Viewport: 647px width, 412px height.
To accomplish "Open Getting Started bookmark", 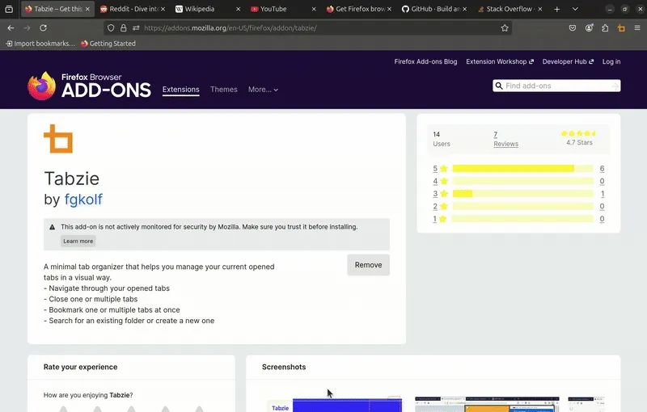I will click(108, 44).
